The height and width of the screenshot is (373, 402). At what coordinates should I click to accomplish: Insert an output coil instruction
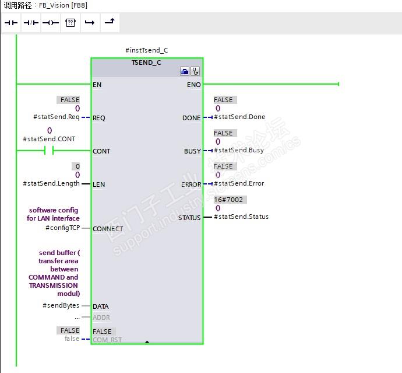tap(51, 23)
